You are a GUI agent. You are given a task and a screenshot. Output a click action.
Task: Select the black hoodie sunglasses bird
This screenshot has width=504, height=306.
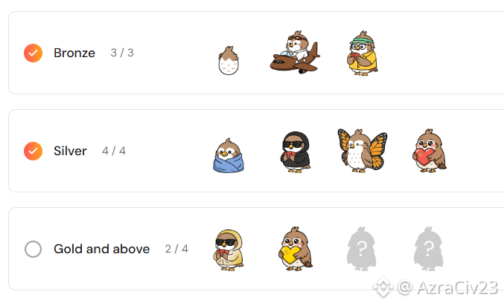[x=296, y=152]
